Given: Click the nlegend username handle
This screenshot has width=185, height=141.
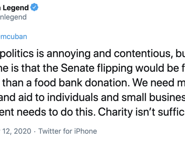Looking at the screenshot, I should 13,17.
